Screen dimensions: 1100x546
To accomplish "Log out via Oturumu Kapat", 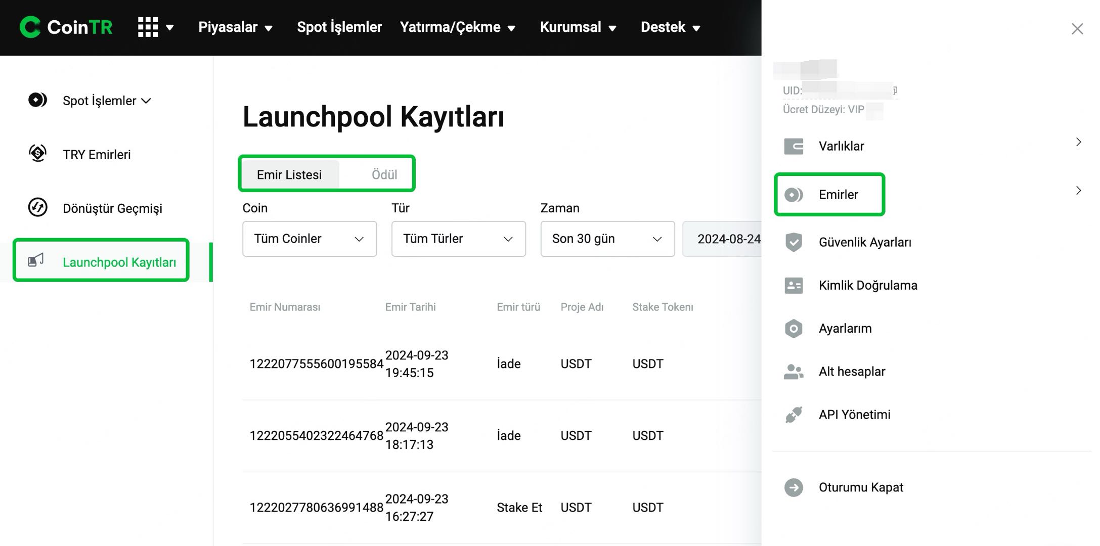I will pos(861,487).
